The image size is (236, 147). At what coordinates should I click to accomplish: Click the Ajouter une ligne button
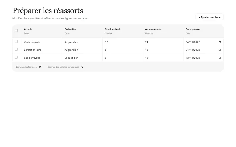tap(209, 17)
